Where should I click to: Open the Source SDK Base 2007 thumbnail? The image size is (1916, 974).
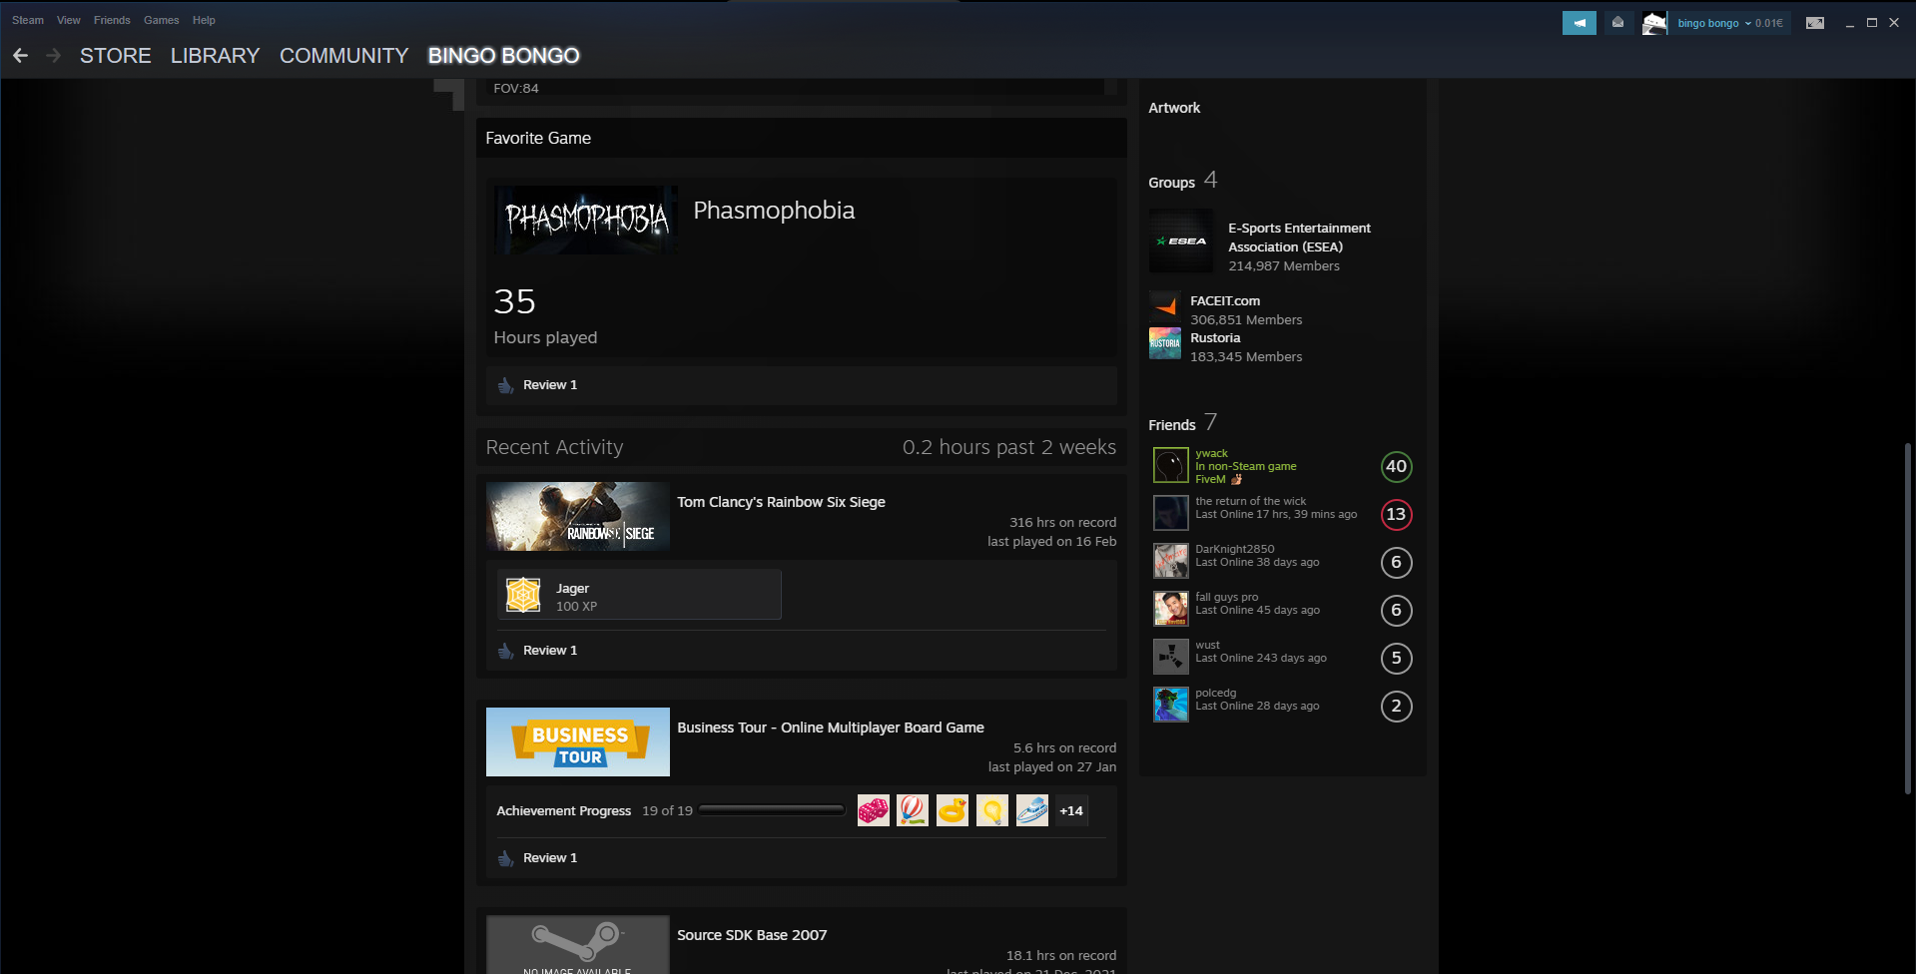[578, 944]
